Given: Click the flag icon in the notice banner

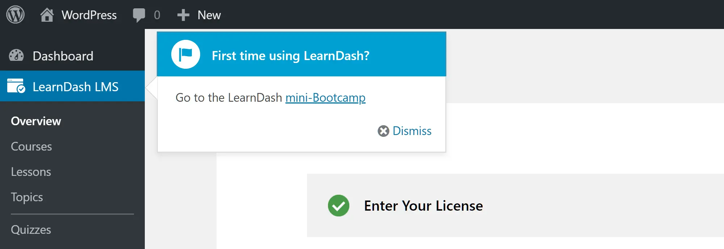Looking at the screenshot, I should tap(185, 54).
